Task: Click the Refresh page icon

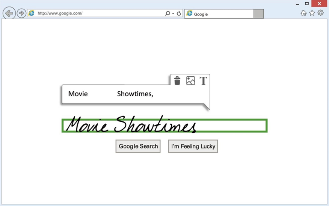Action: click(x=179, y=14)
